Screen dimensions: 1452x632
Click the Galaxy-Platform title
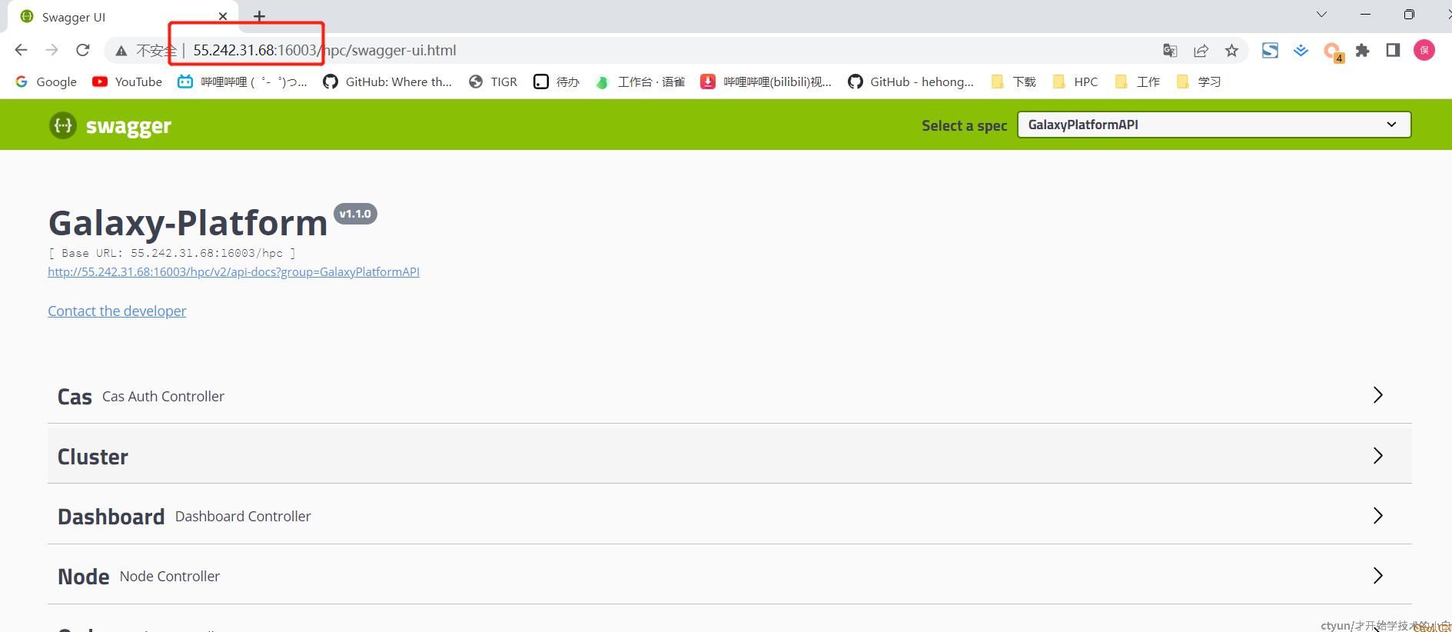coord(188,223)
